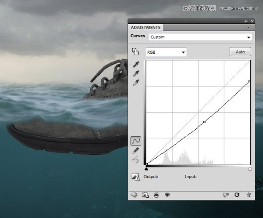The width and height of the screenshot is (263, 218).
Task: Reset curves to adjustment defaults
Action: click(x=238, y=195)
